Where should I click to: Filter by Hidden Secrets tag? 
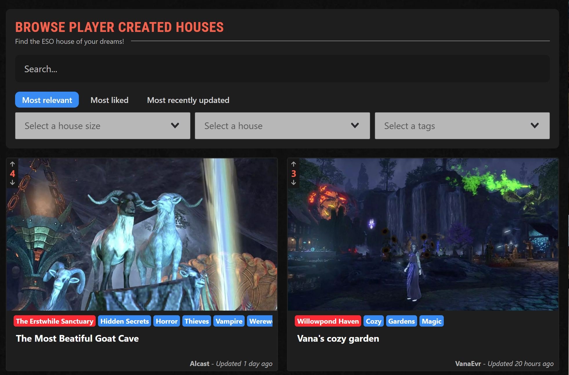click(x=125, y=321)
